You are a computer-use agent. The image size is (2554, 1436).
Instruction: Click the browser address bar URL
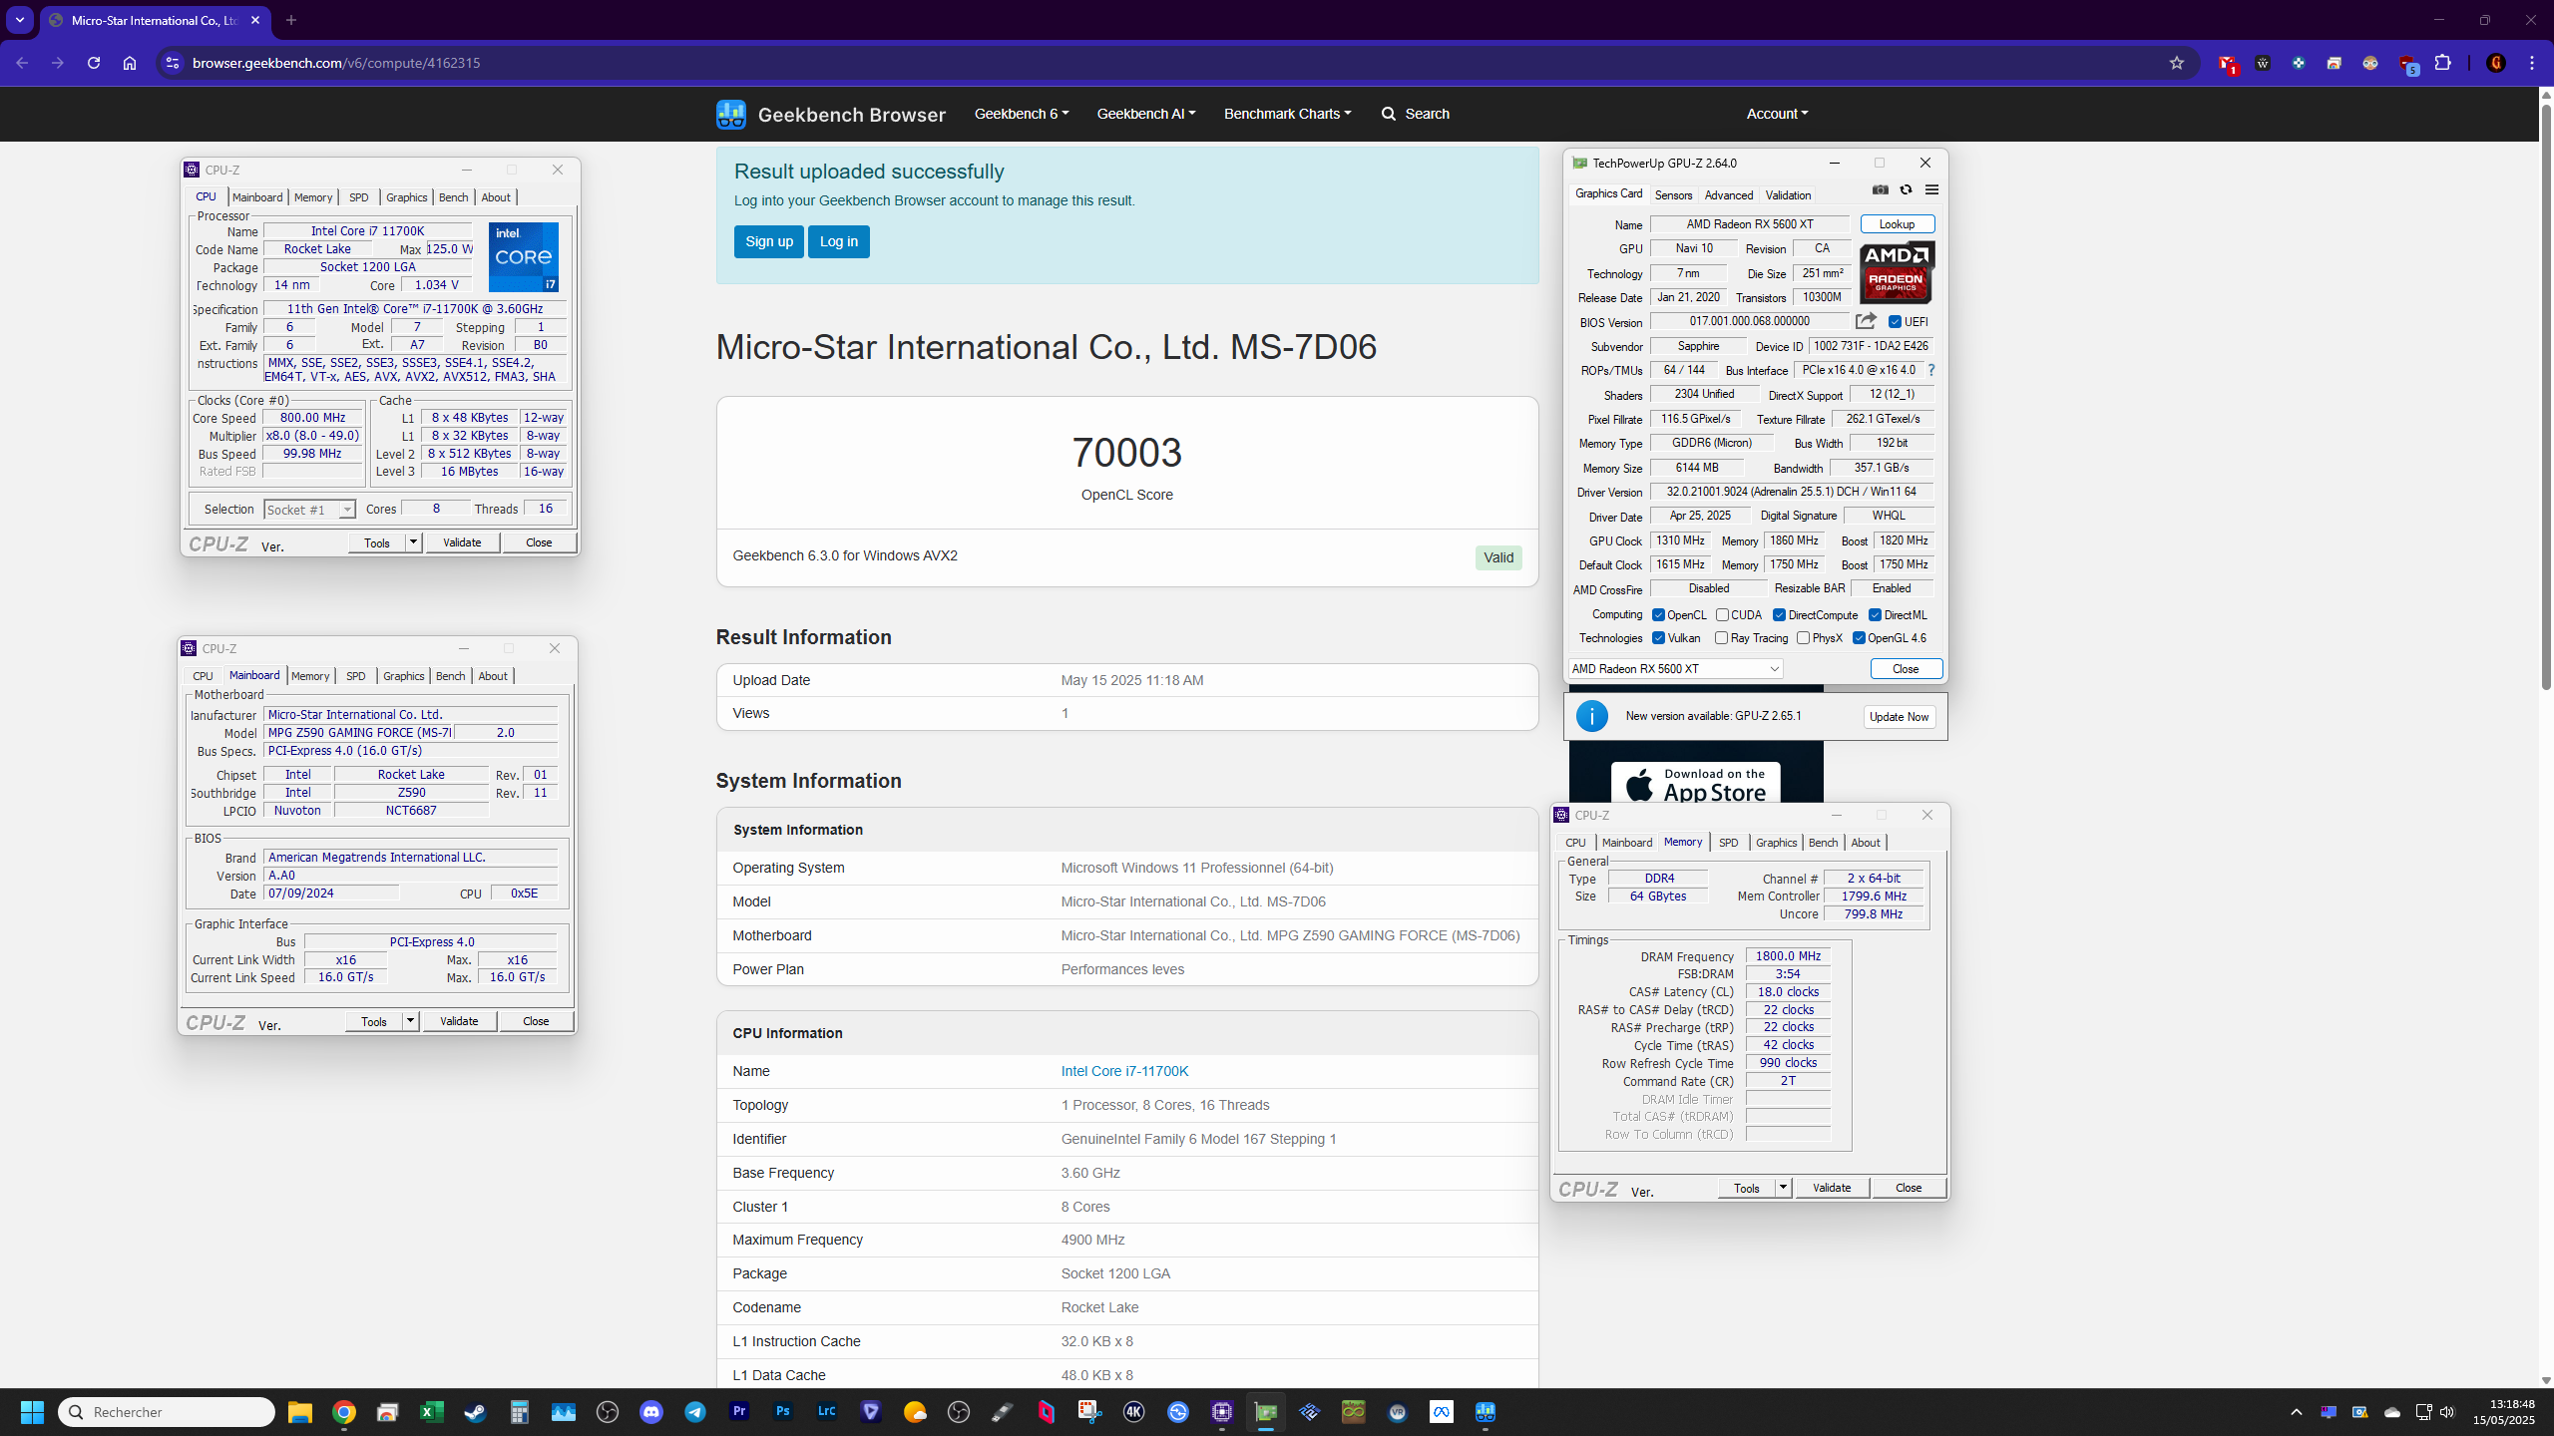[336, 63]
